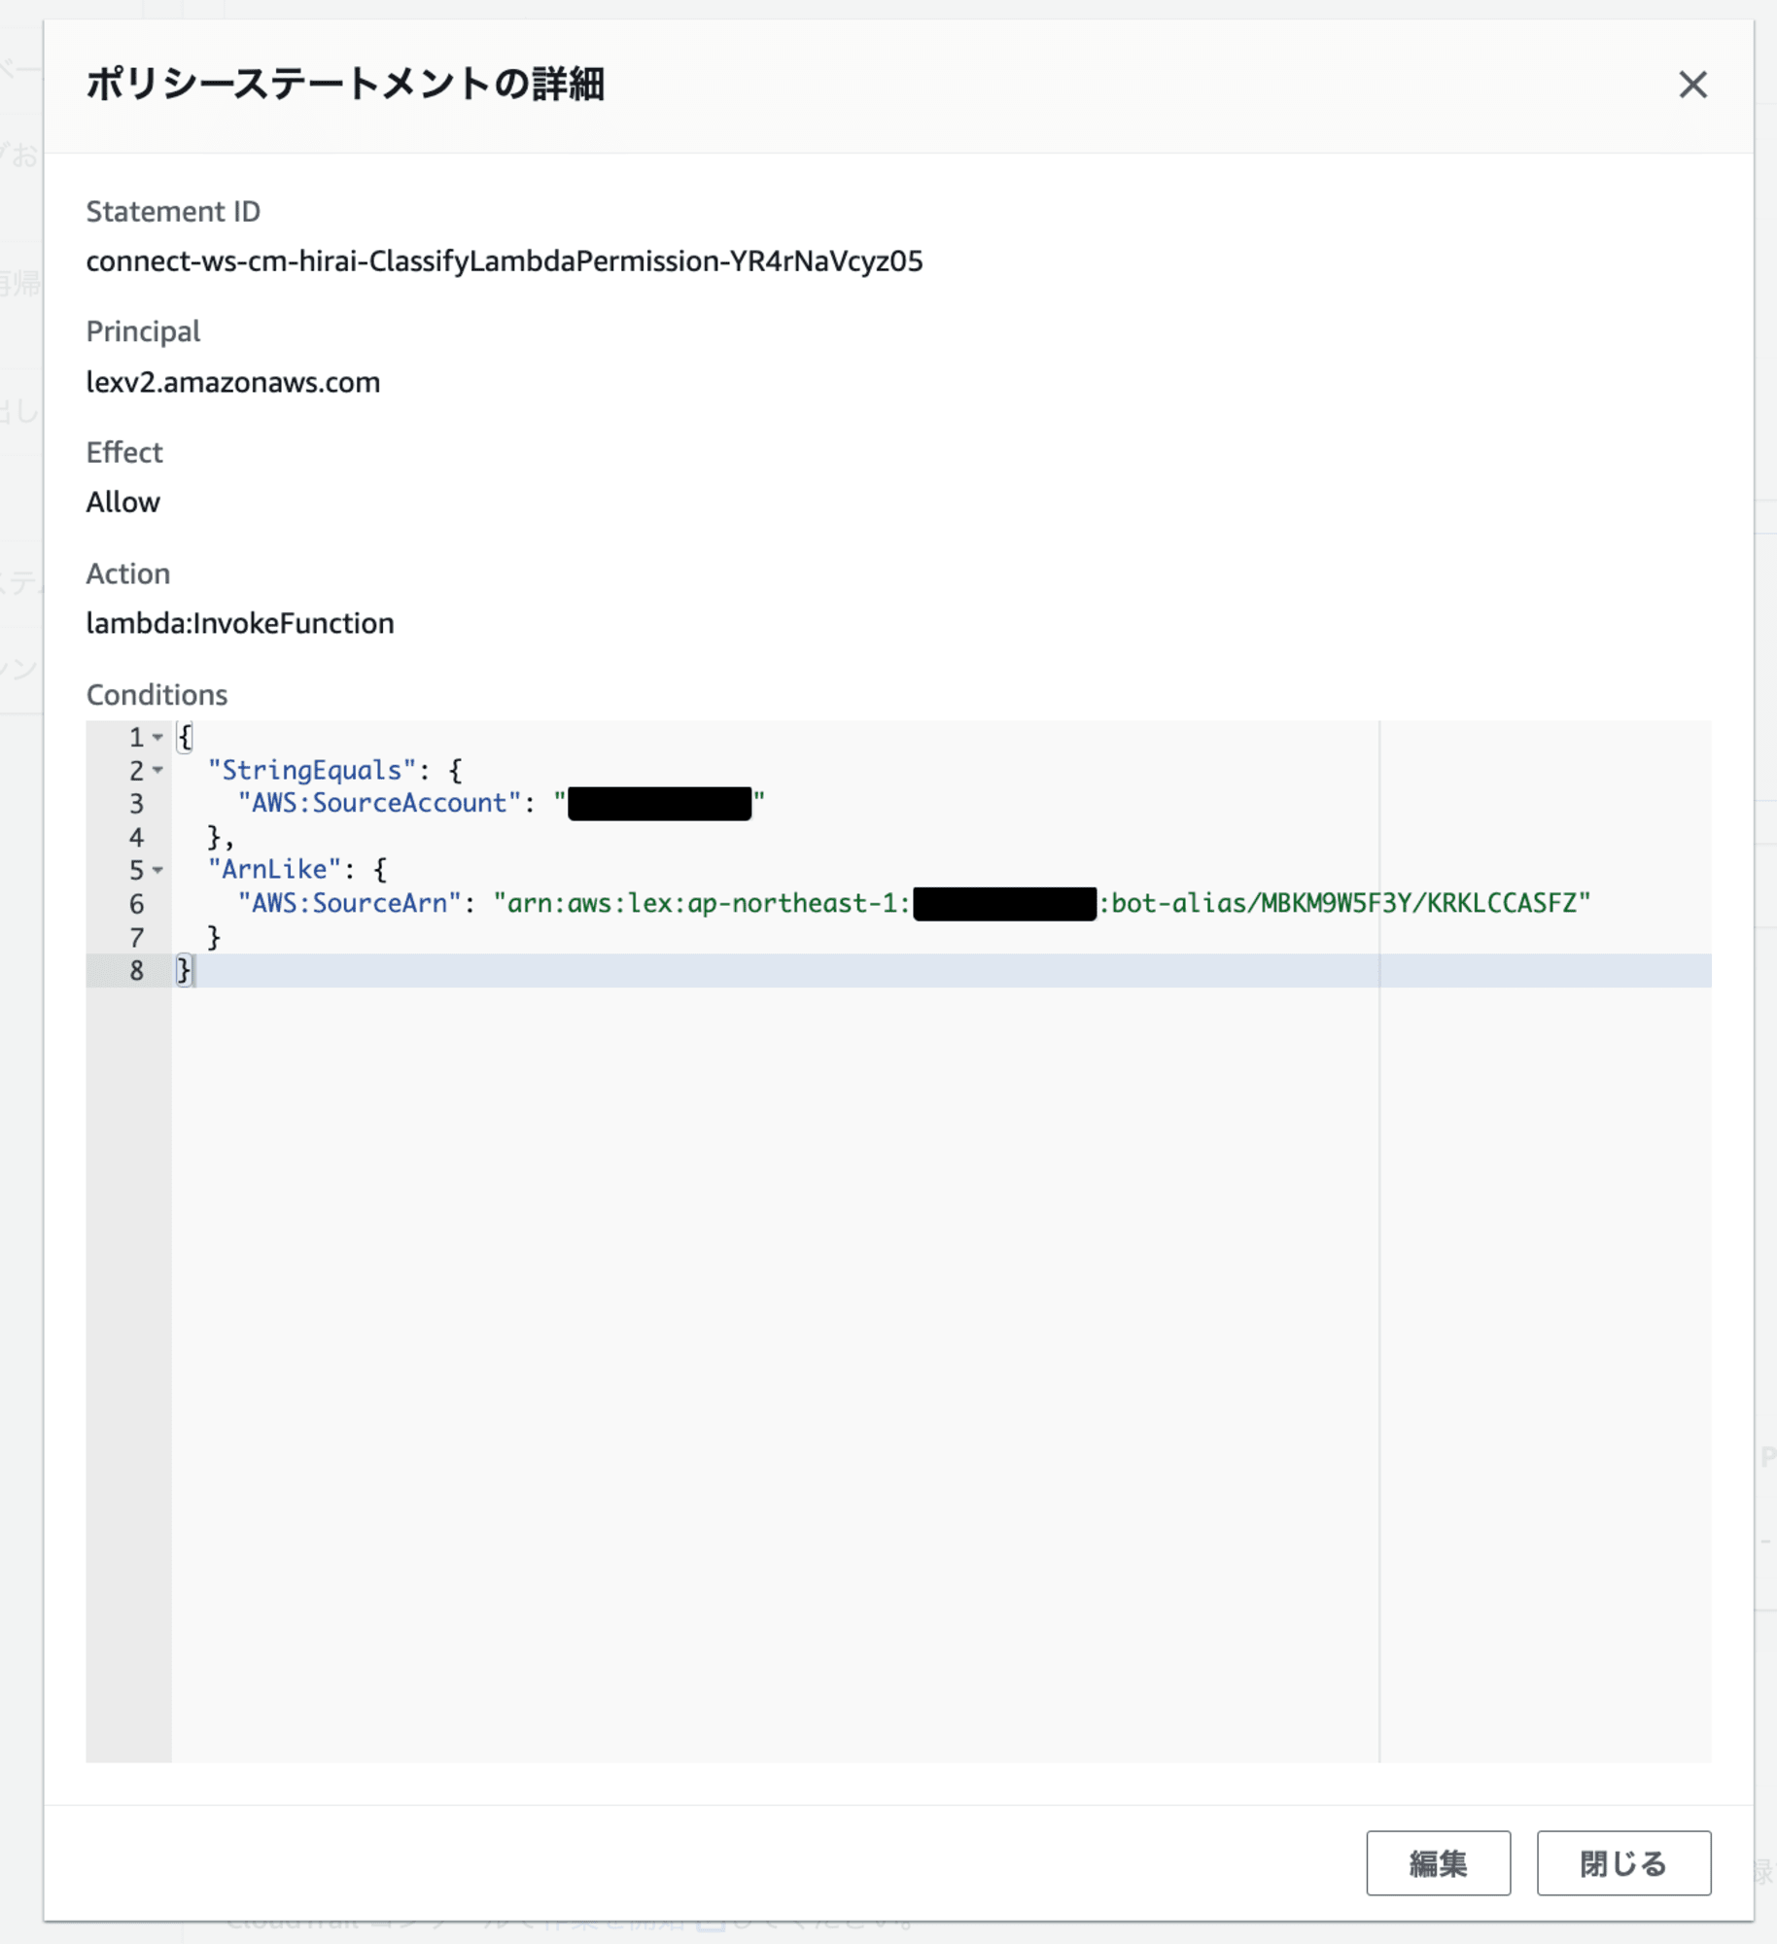Viewport: 1777px width, 1944px height.
Task: Click the "StringEquals" key in the conditions JSON
Action: pyautogui.click(x=312, y=771)
